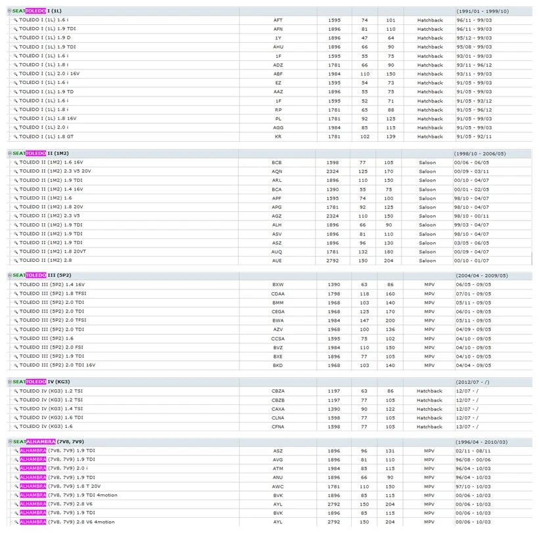Click magnifier icon beside TOLEDO III 2.0 FSI

pos(16,348)
